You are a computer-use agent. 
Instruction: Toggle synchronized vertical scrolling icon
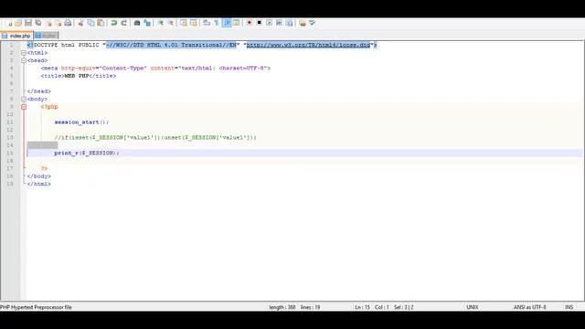[184, 23]
